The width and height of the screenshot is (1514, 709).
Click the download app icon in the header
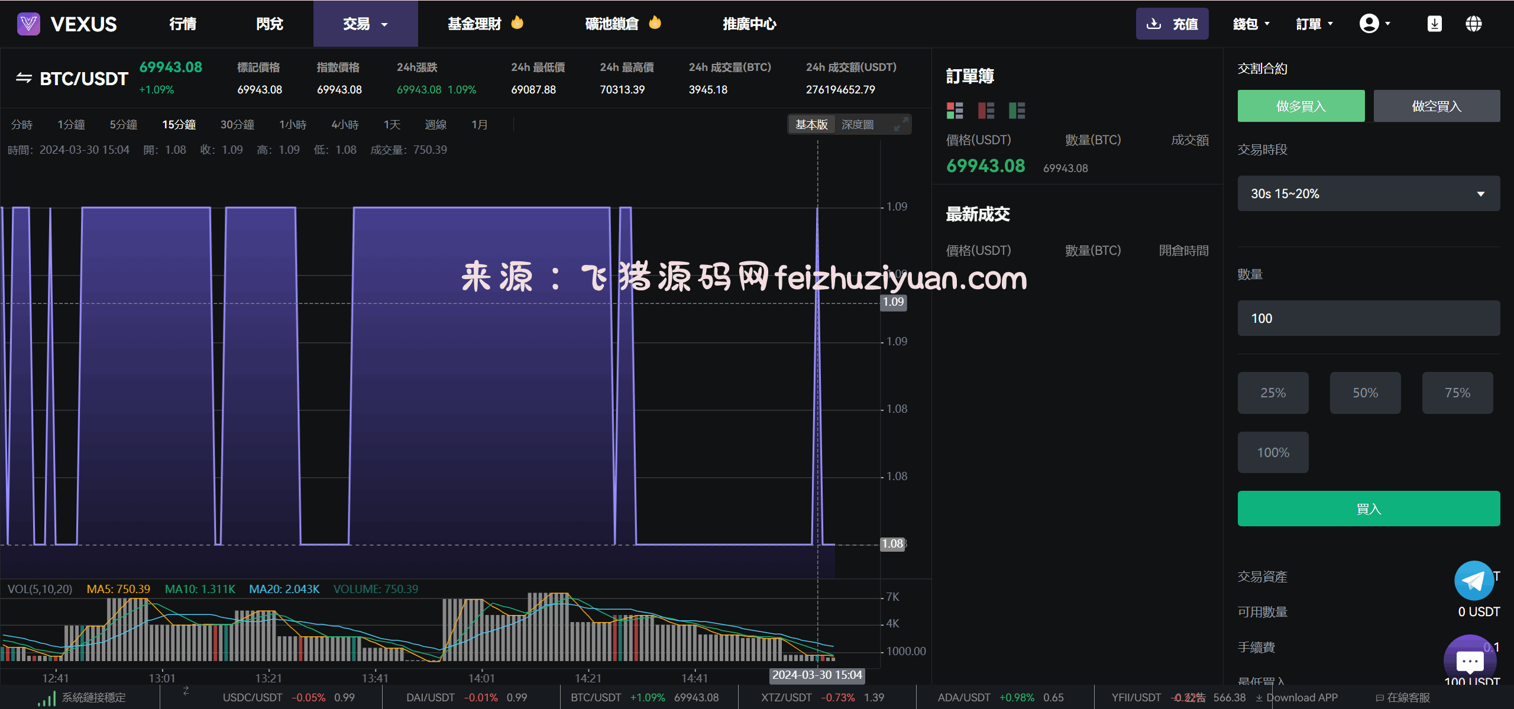tap(1434, 24)
